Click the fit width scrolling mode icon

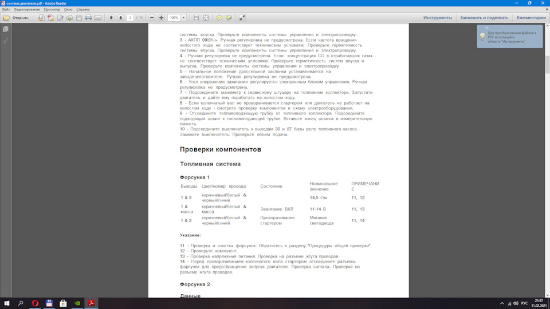[x=197, y=18]
